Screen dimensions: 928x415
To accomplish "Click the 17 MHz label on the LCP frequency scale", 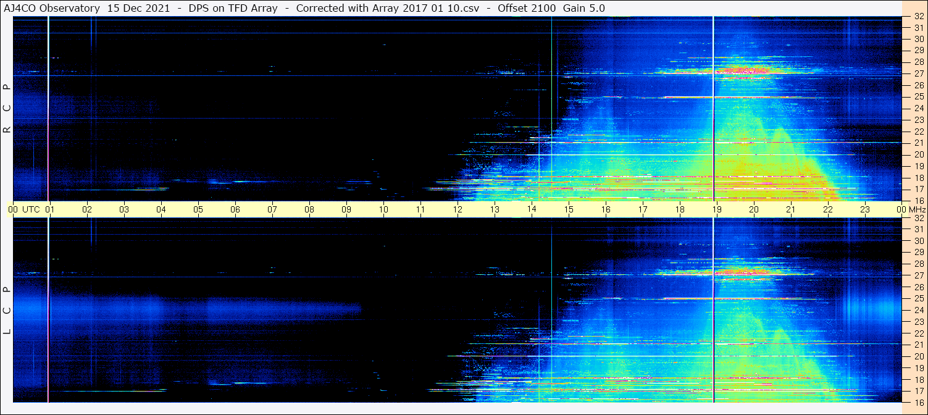I will [x=918, y=391].
